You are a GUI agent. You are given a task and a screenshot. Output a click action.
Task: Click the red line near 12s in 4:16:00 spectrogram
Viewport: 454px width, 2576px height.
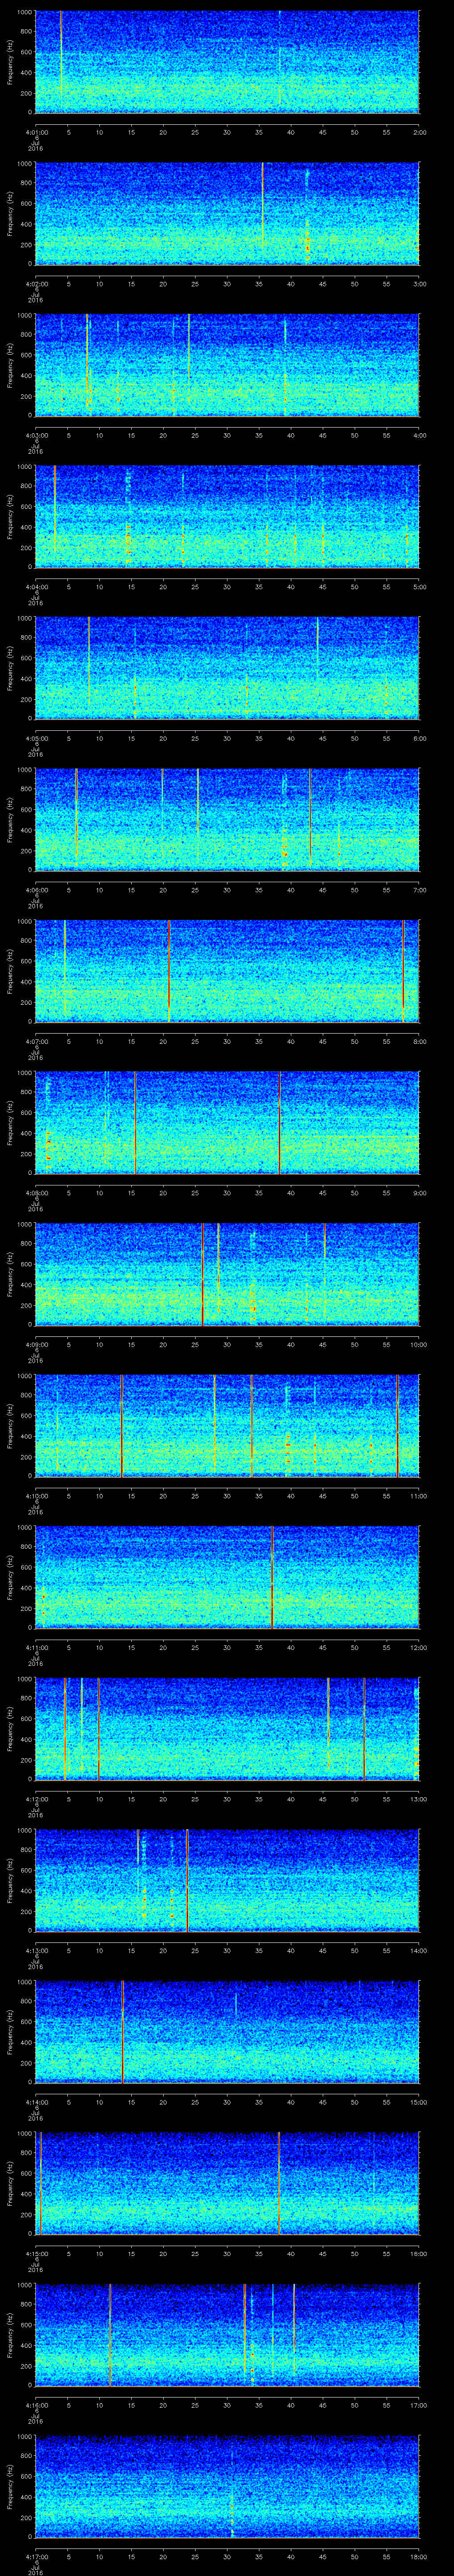click(x=110, y=2335)
